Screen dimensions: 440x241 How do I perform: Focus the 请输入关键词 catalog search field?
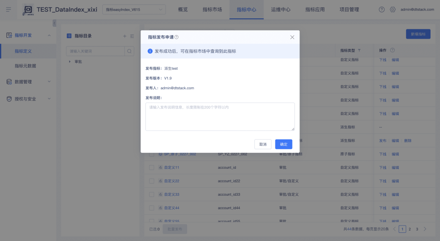pos(95,51)
